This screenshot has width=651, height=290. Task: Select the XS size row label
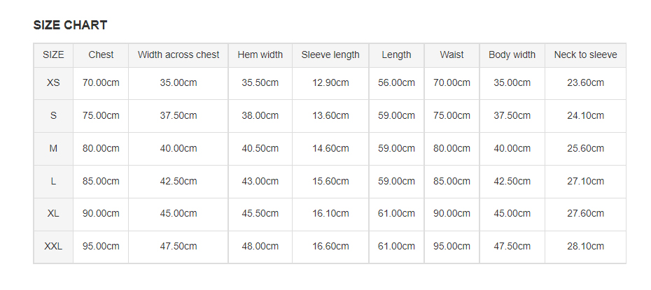[x=54, y=83]
